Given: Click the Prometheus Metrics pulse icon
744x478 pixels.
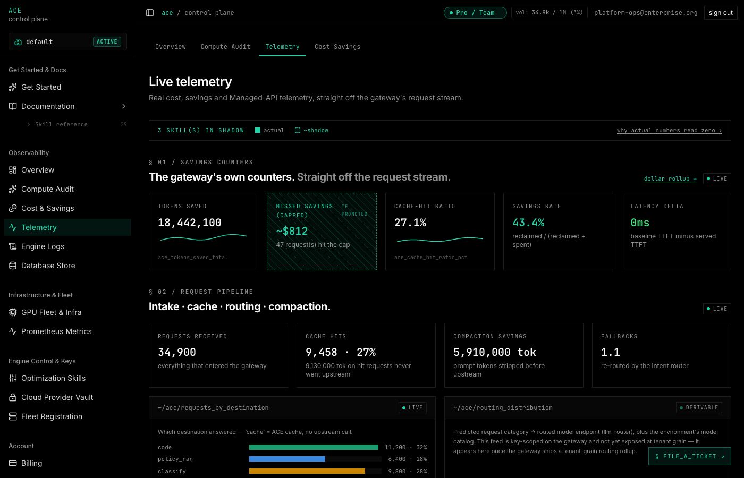Looking at the screenshot, I should coord(13,331).
